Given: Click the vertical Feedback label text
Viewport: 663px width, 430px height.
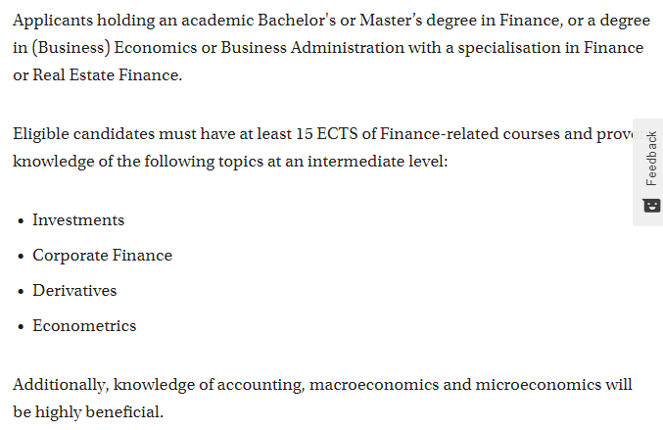Looking at the screenshot, I should tap(651, 159).
